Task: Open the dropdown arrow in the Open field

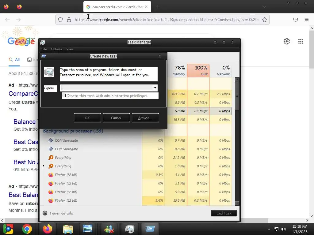Action: click(155, 88)
